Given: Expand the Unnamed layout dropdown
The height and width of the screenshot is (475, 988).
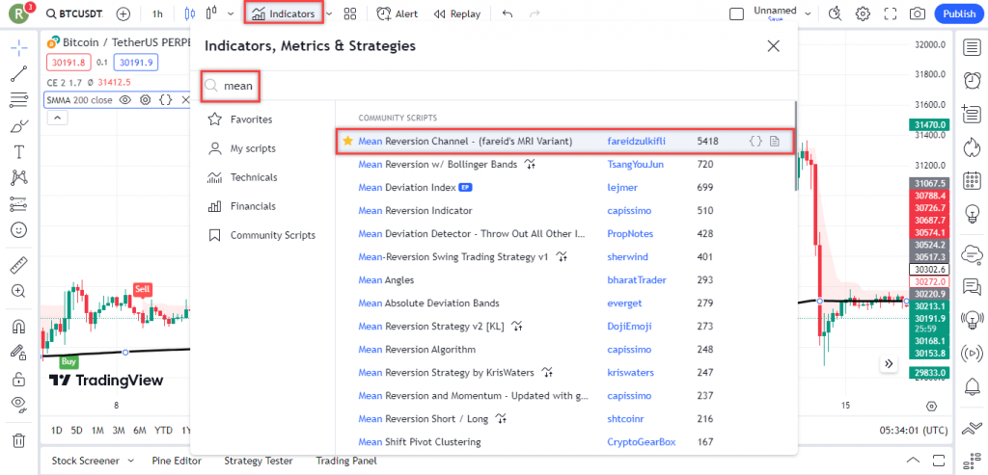Looking at the screenshot, I should [808, 13].
